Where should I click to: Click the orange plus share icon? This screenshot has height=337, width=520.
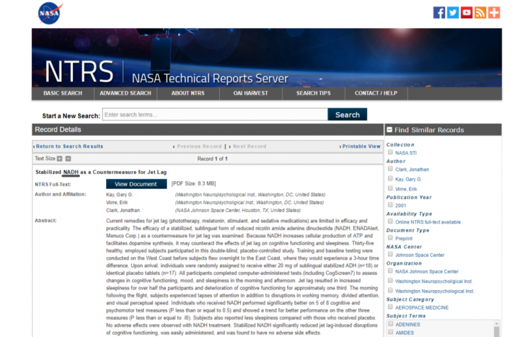(x=494, y=12)
